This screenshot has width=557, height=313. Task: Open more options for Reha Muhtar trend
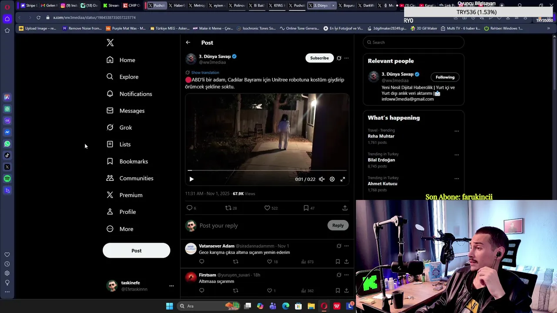(x=456, y=131)
